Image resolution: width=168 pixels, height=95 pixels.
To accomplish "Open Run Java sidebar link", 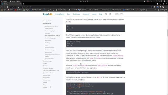I will tap(47, 33).
